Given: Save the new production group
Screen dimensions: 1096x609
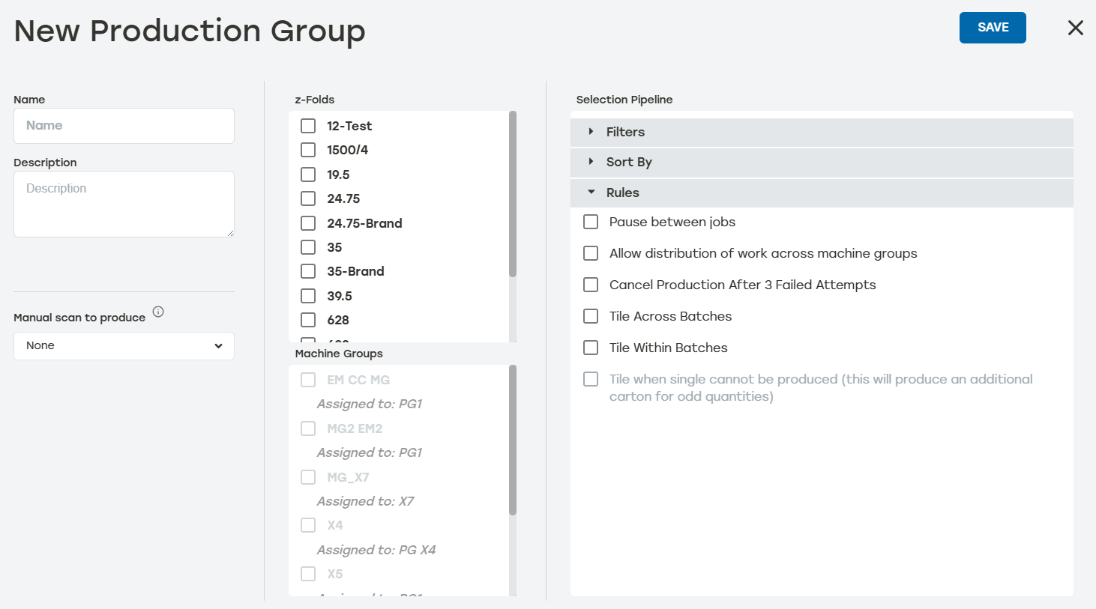Looking at the screenshot, I should [993, 27].
